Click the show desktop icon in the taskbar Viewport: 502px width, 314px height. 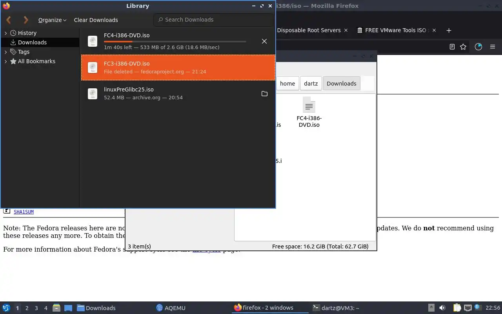pos(68,308)
